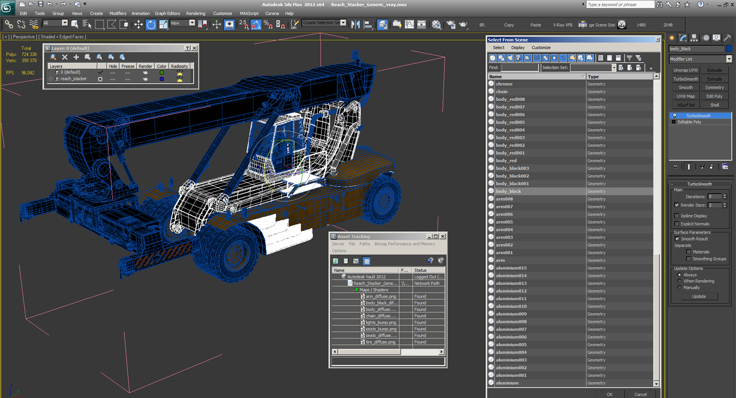Click Cancel in Select From Scene dialog

pos(641,394)
